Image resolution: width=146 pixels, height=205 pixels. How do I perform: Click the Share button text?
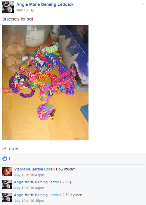[13, 148]
